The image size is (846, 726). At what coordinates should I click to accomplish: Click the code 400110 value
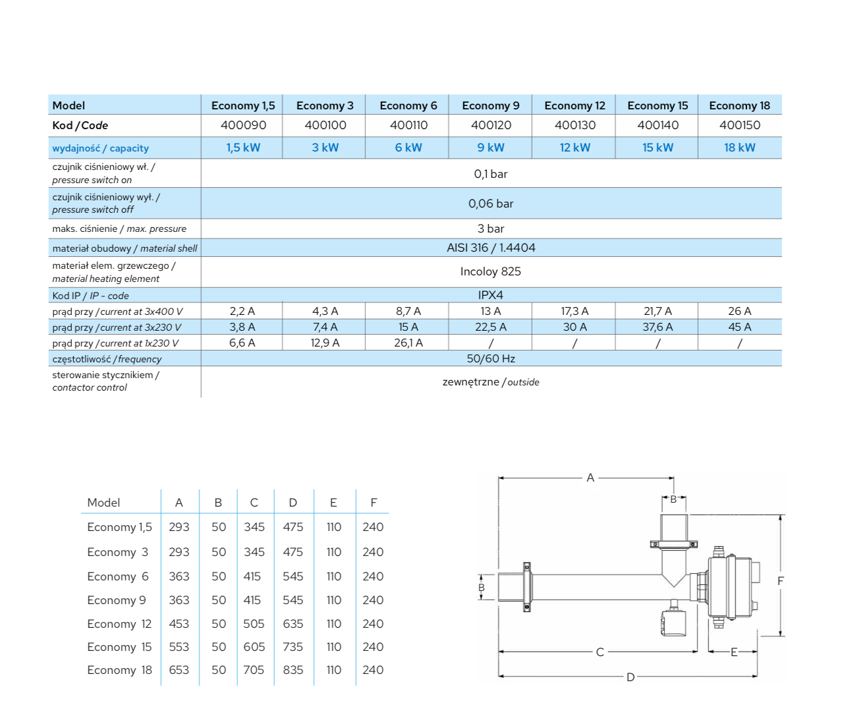[409, 125]
